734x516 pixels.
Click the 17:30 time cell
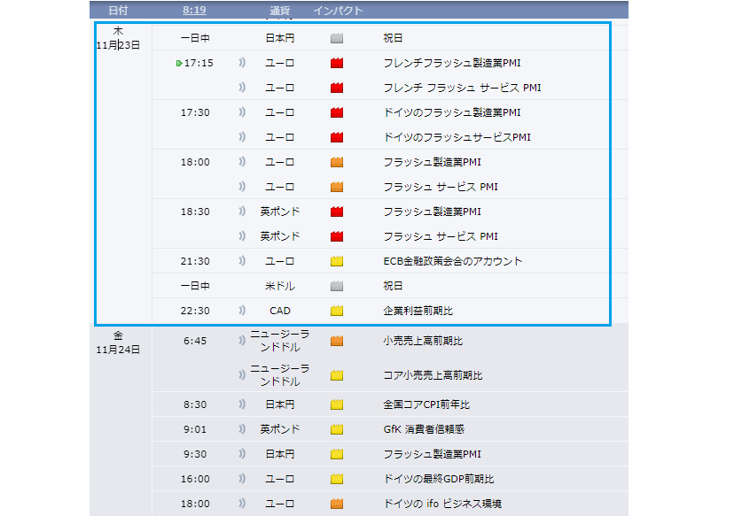point(195,112)
